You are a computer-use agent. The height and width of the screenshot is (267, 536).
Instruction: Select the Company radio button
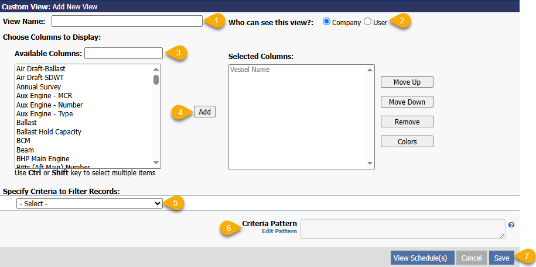[x=326, y=22]
